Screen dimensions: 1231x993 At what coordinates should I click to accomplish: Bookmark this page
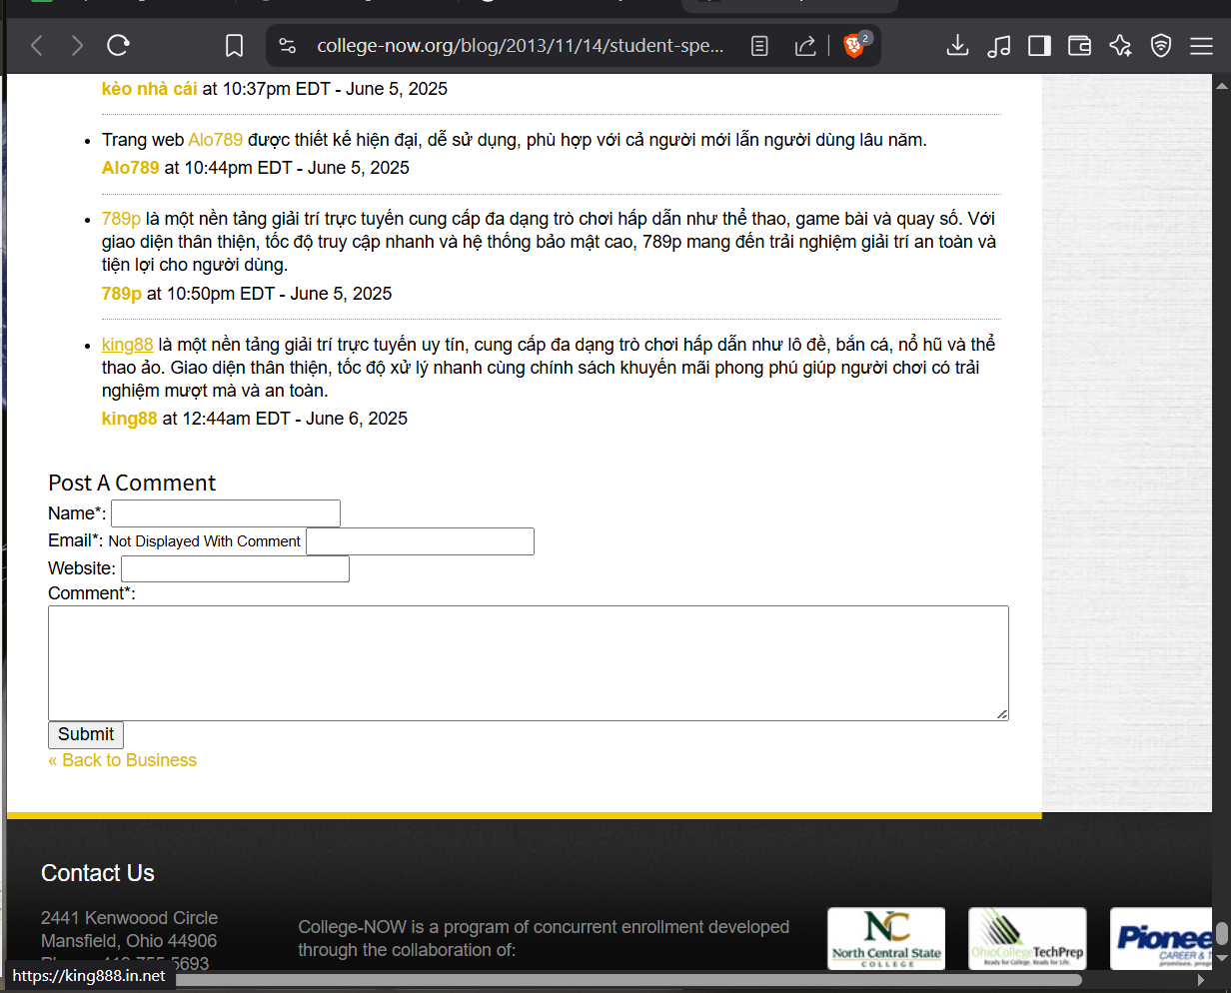(234, 46)
